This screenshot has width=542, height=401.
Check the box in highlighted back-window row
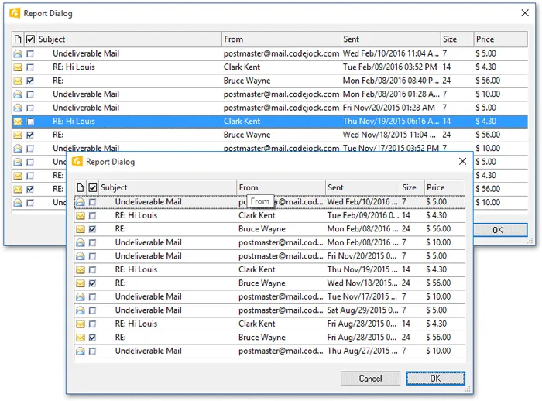pos(30,122)
